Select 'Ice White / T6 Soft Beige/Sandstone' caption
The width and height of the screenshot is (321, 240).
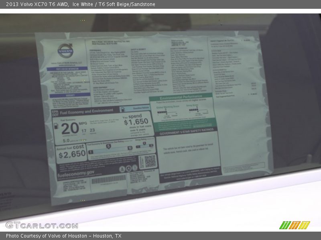point(114,4)
